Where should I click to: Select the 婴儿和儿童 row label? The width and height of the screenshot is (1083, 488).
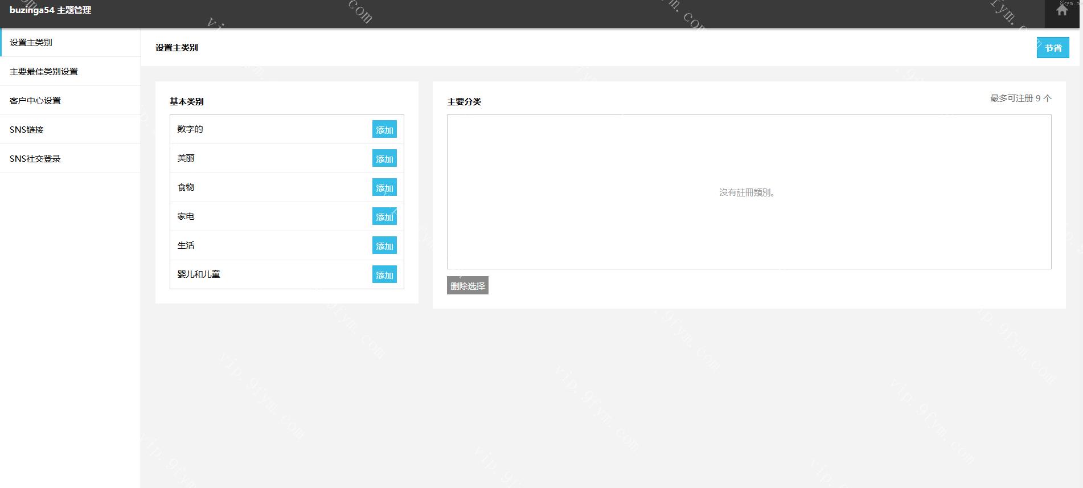[x=199, y=274]
